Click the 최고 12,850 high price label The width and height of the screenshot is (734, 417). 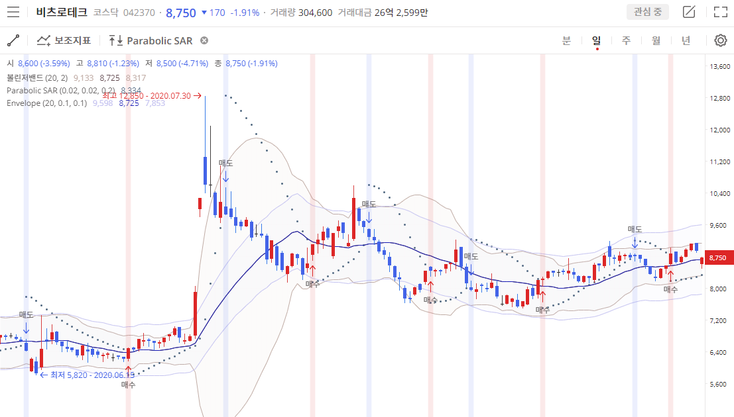point(152,96)
